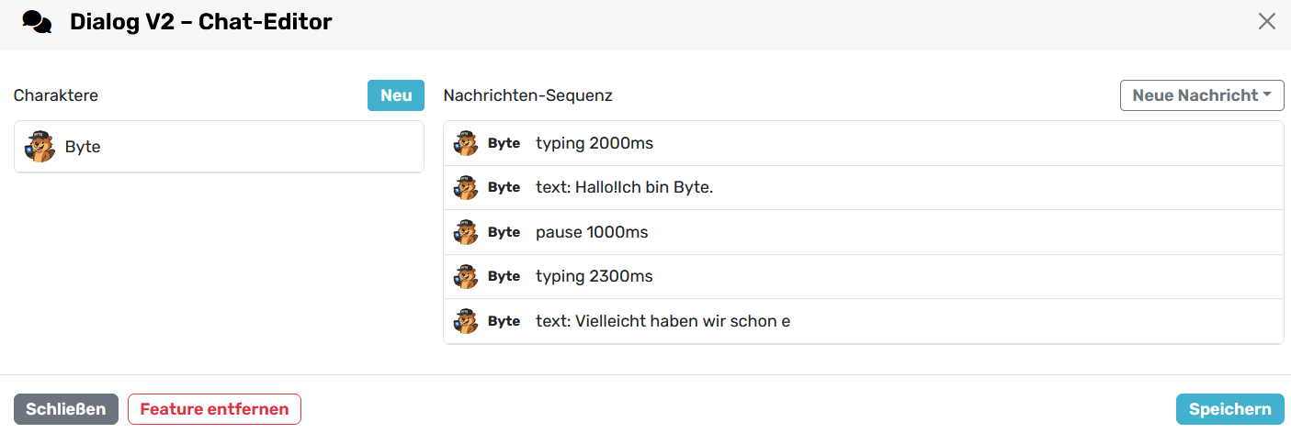Select the 'typing 2000ms' message
This screenshot has height=433, width=1291.
[595, 143]
